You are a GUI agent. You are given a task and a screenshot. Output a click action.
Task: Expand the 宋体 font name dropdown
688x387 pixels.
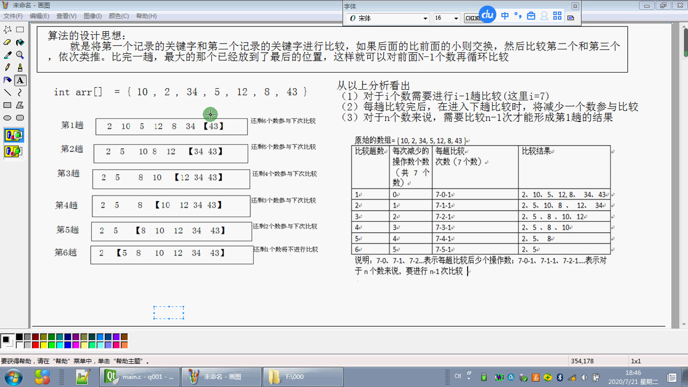pos(425,18)
